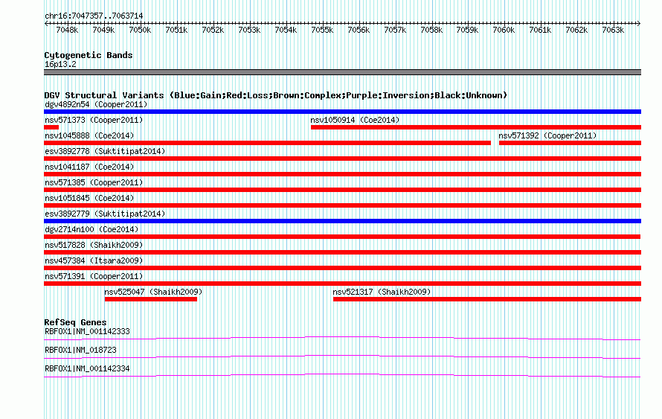Open the nsv571392 (Cooper2011) variant label
The height and width of the screenshot is (419, 662).
pyautogui.click(x=547, y=135)
